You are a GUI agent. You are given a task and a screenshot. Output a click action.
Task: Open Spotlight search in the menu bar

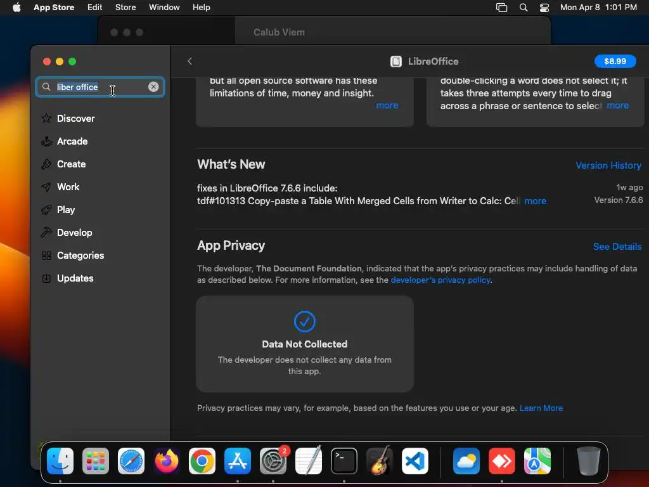coord(523,7)
